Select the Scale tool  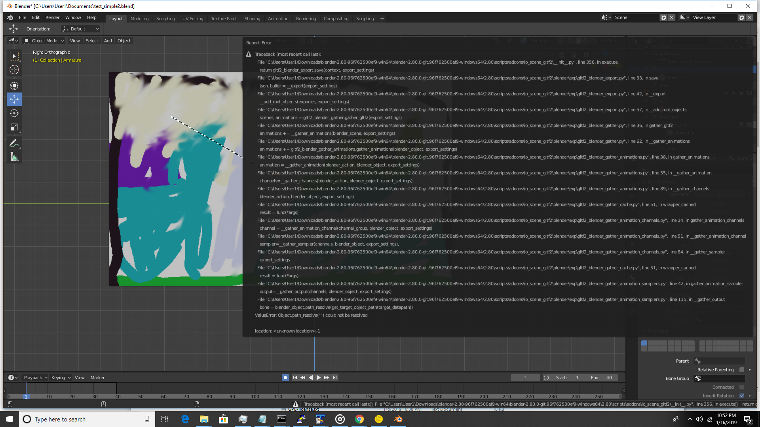14,127
